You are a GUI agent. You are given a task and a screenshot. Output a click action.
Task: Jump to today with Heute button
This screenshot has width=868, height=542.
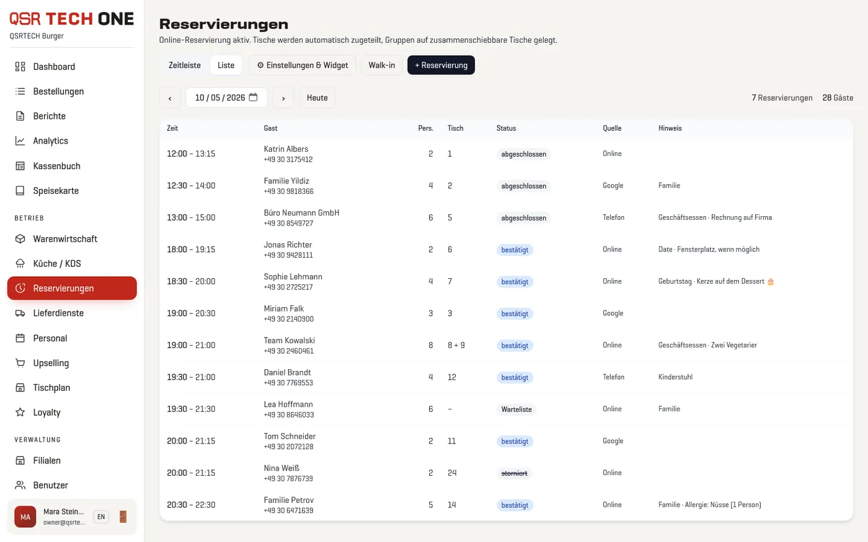[317, 98]
